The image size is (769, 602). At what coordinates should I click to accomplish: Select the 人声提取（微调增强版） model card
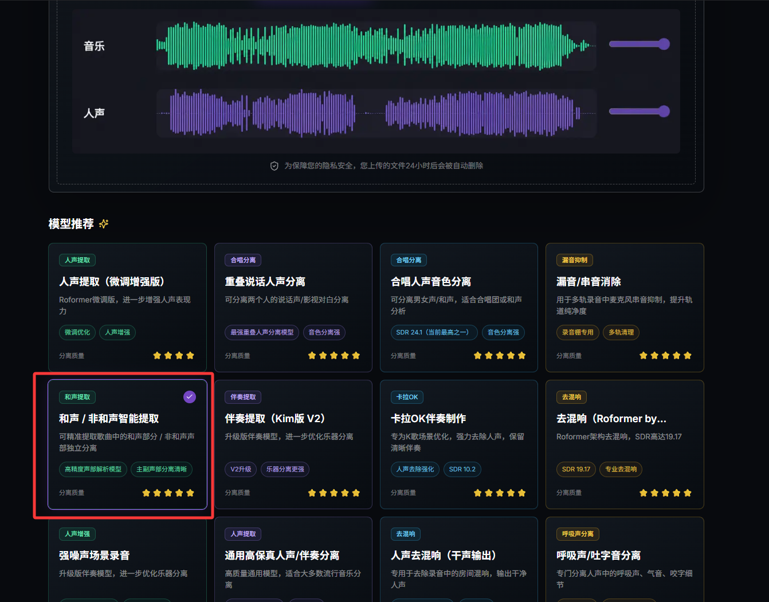pos(127,308)
